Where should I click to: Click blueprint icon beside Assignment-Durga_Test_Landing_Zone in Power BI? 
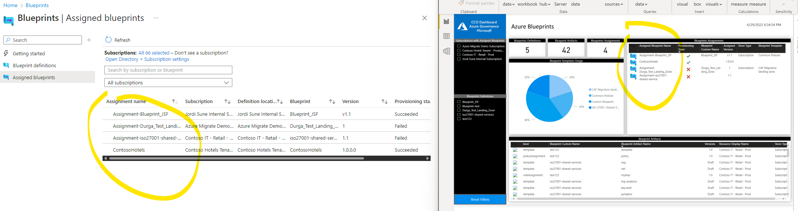tap(633, 69)
